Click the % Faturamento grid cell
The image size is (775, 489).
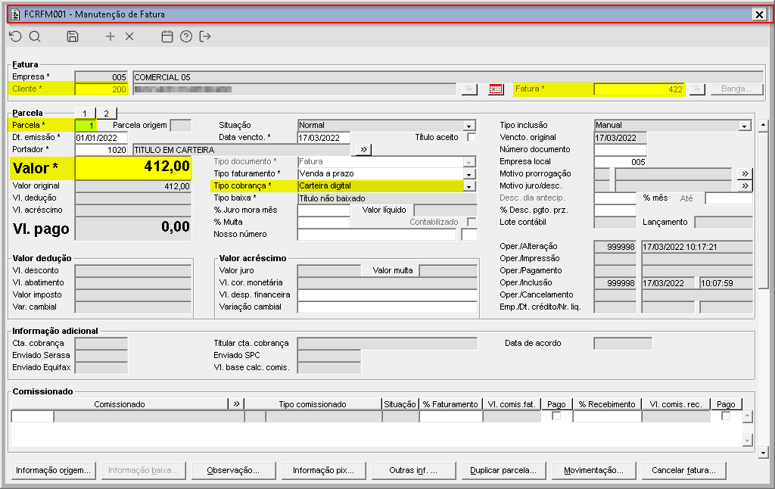point(451,416)
